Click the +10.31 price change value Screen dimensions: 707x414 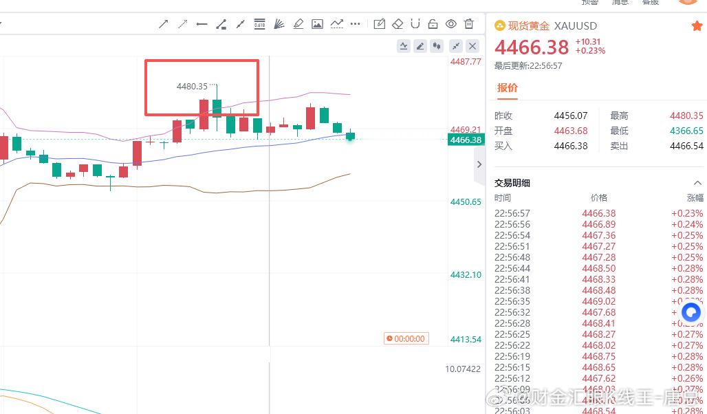click(x=588, y=41)
